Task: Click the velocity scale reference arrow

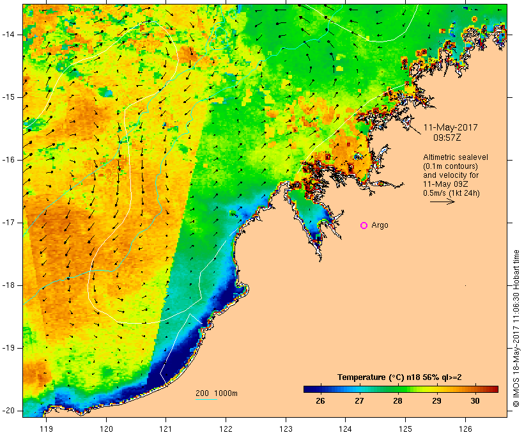Action: click(x=442, y=202)
